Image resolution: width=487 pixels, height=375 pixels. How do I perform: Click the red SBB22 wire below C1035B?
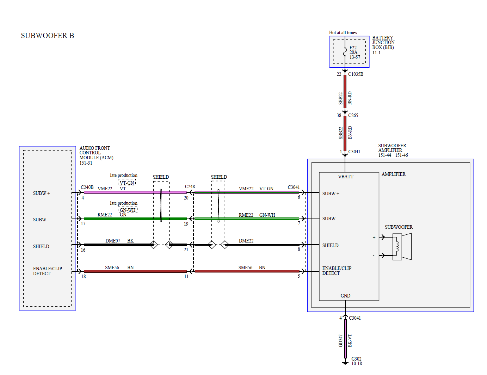[x=345, y=92]
